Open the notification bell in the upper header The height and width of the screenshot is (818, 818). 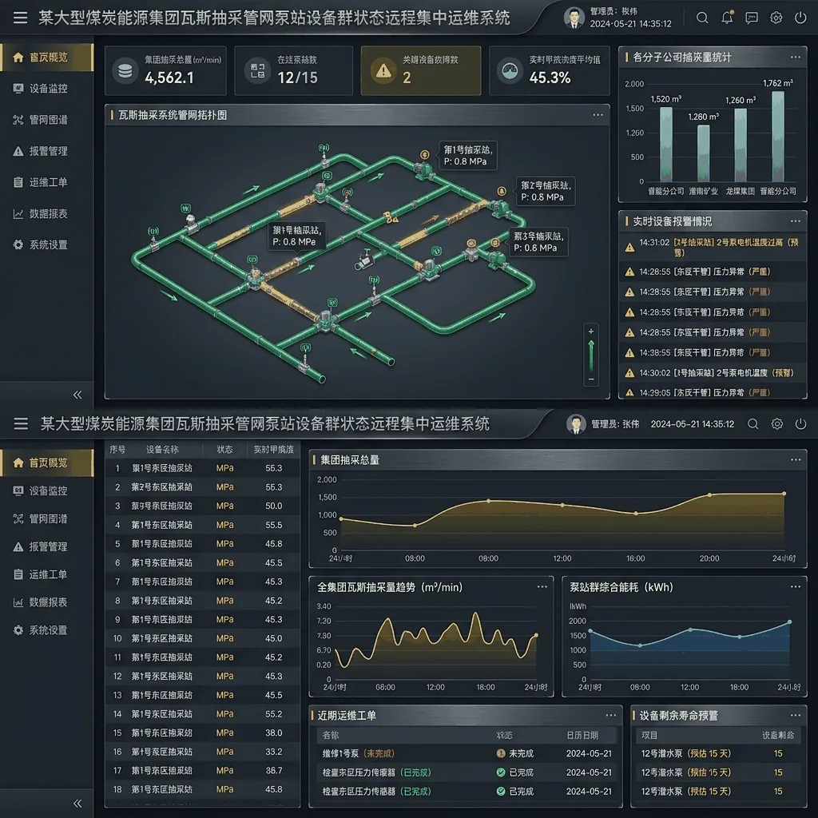(x=727, y=18)
